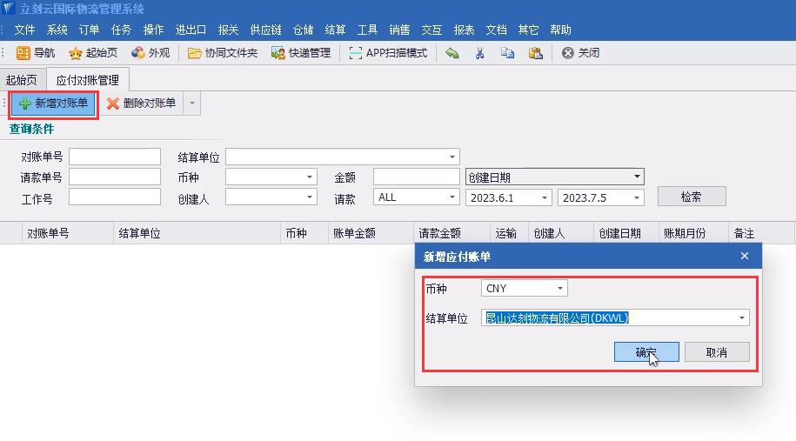Click the 检索 search button

pos(692,197)
